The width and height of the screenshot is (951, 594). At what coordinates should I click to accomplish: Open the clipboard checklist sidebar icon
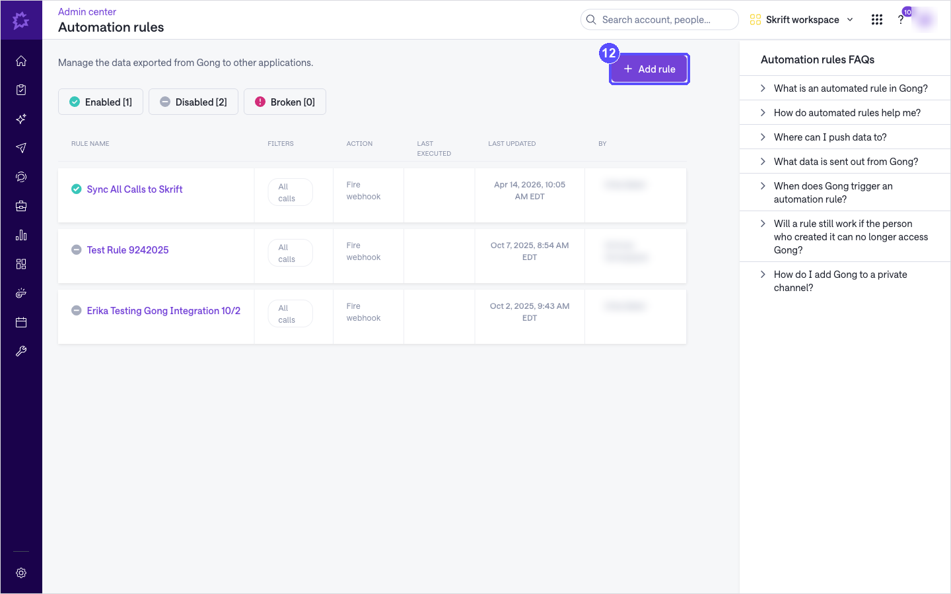coord(21,90)
